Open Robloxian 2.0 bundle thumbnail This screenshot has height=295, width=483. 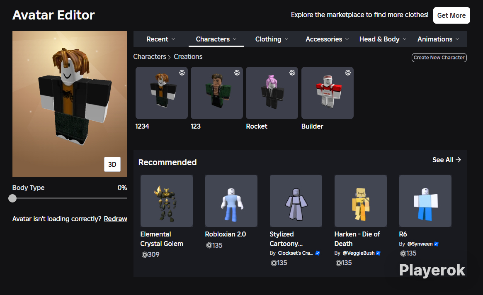point(231,201)
